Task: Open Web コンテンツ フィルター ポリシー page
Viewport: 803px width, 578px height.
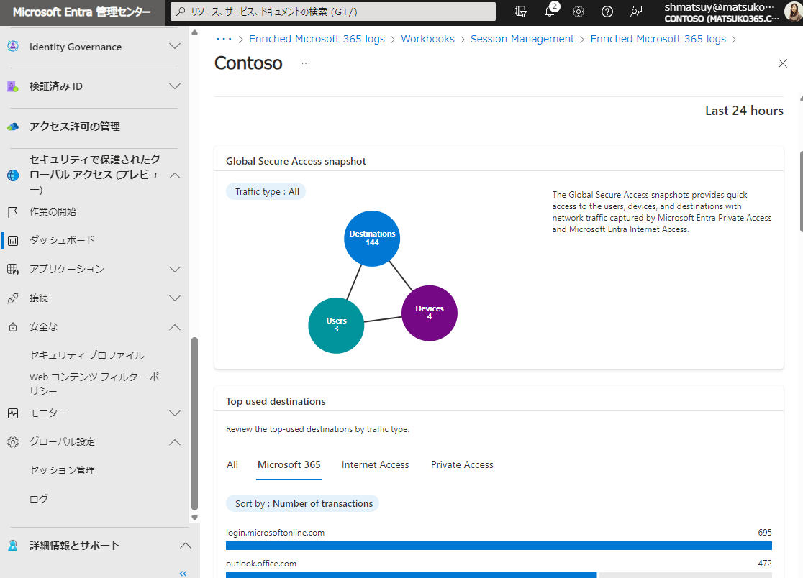Action: click(94, 384)
